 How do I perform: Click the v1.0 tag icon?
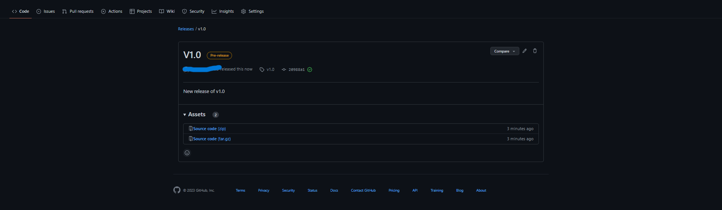[x=262, y=70]
